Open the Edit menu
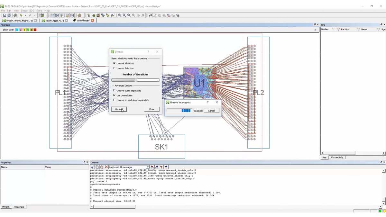The image size is (386, 217). (x=9, y=11)
